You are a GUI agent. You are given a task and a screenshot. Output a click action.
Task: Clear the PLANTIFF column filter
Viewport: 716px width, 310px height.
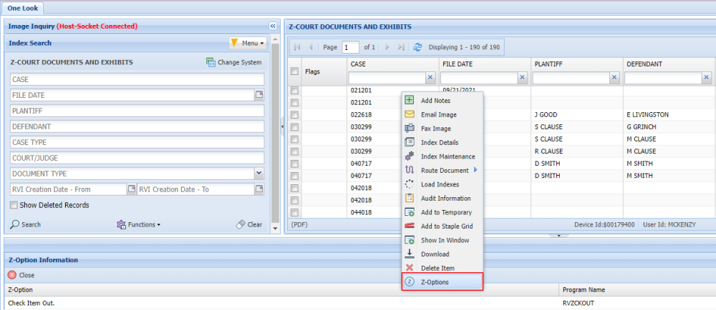614,79
